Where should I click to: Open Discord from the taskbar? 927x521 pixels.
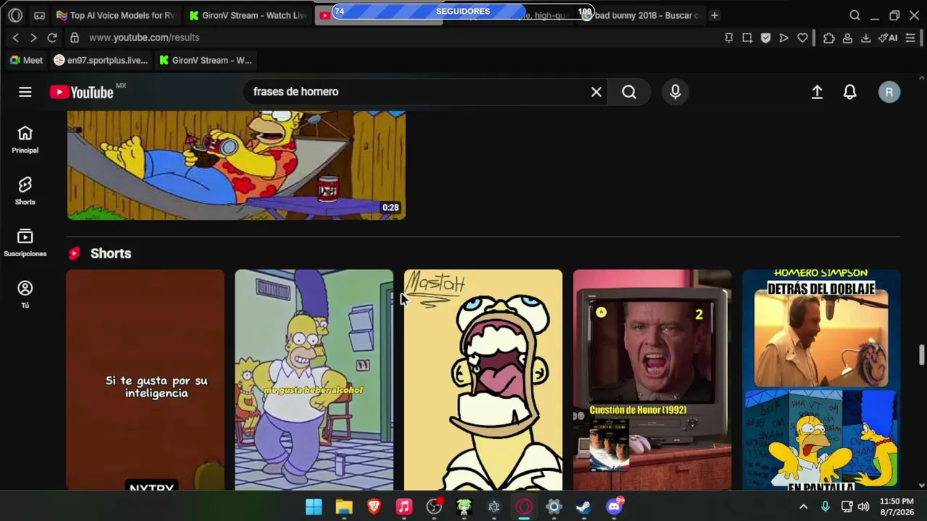[614, 507]
